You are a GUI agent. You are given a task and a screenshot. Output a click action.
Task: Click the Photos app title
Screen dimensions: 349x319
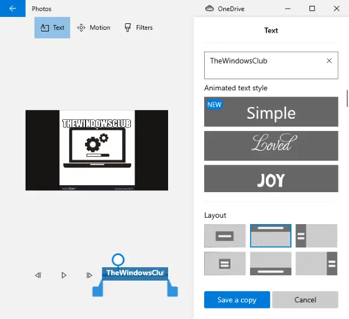[42, 9]
